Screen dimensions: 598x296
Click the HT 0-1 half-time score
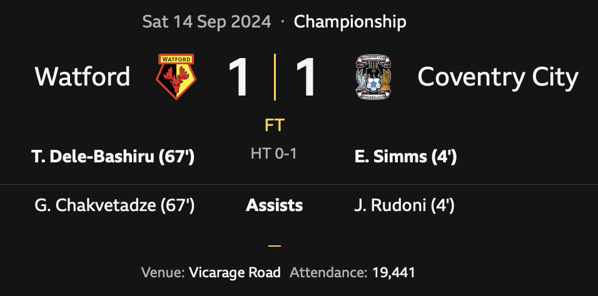[x=274, y=154]
